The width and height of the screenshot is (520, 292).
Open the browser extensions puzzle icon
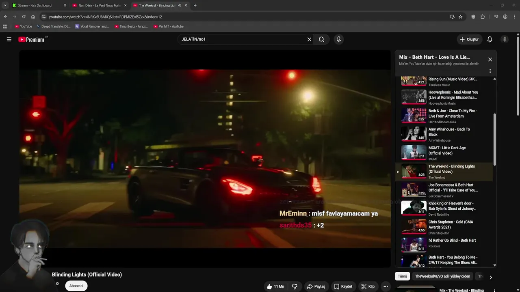pos(483,17)
